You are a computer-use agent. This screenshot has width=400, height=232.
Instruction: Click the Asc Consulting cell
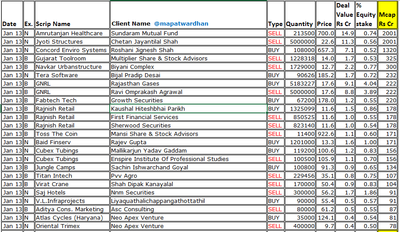point(188,210)
